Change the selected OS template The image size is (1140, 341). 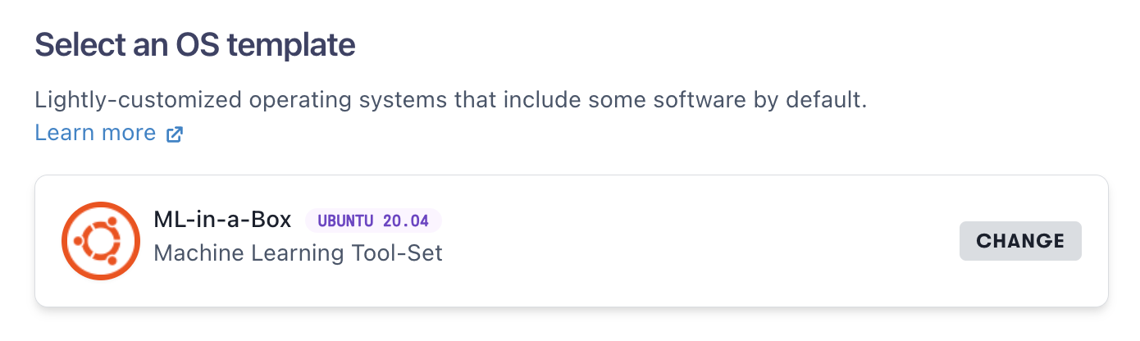[x=1020, y=241]
